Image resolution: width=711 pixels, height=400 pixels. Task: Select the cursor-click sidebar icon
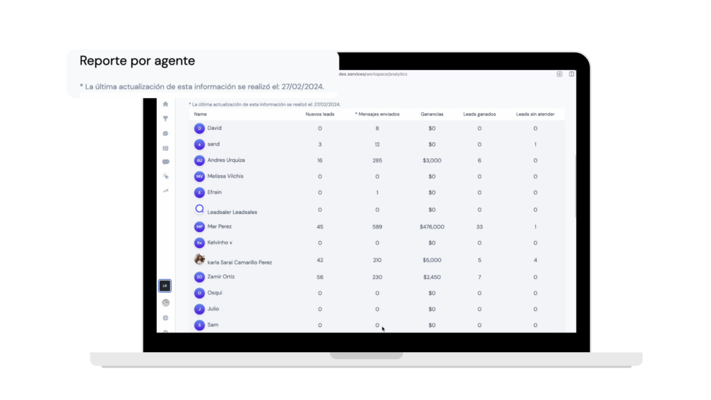point(165,176)
